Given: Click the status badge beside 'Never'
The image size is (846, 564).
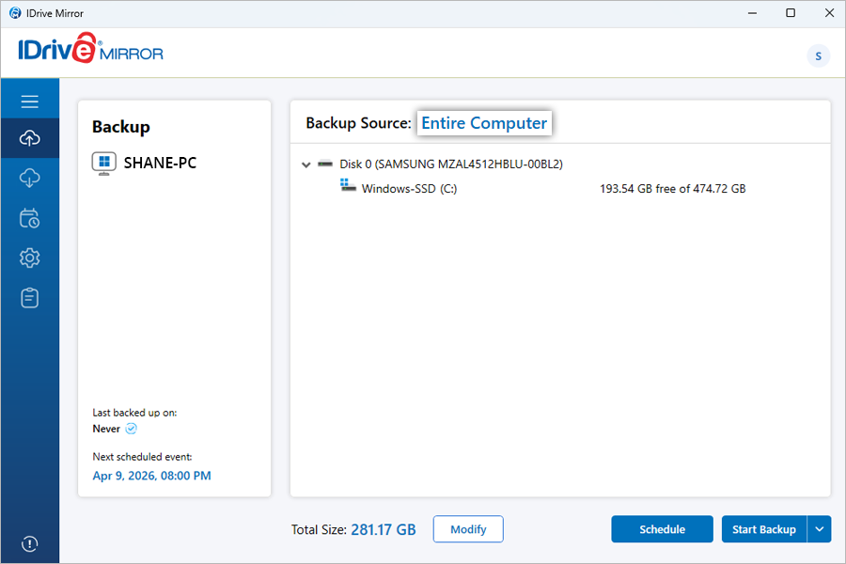Looking at the screenshot, I should pyautogui.click(x=132, y=429).
